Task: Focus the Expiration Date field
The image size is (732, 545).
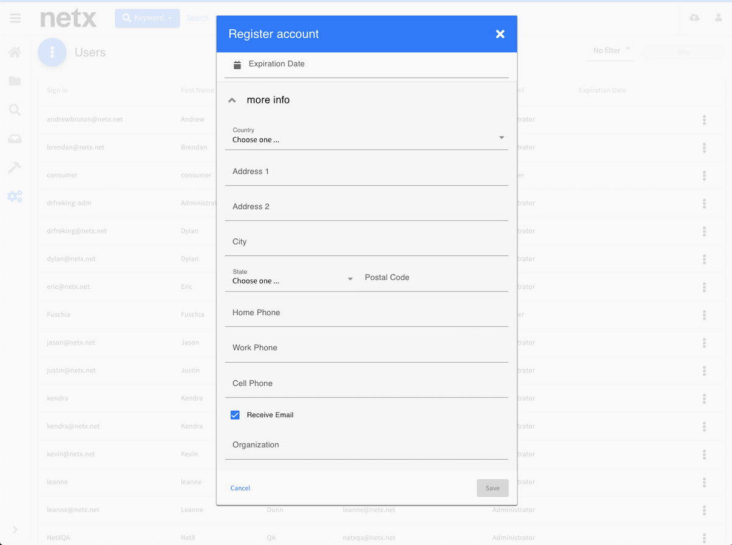Action: tap(367, 64)
